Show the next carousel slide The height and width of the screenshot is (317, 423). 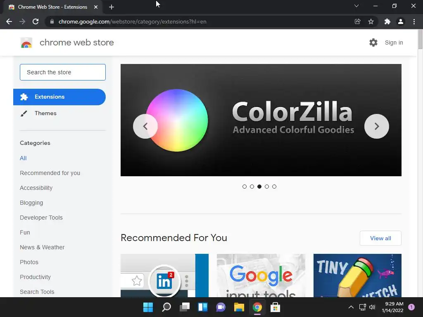click(377, 126)
